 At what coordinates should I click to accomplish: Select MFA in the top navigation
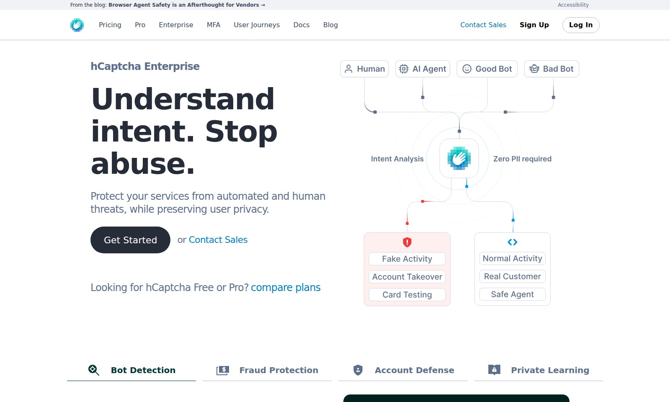point(214,25)
